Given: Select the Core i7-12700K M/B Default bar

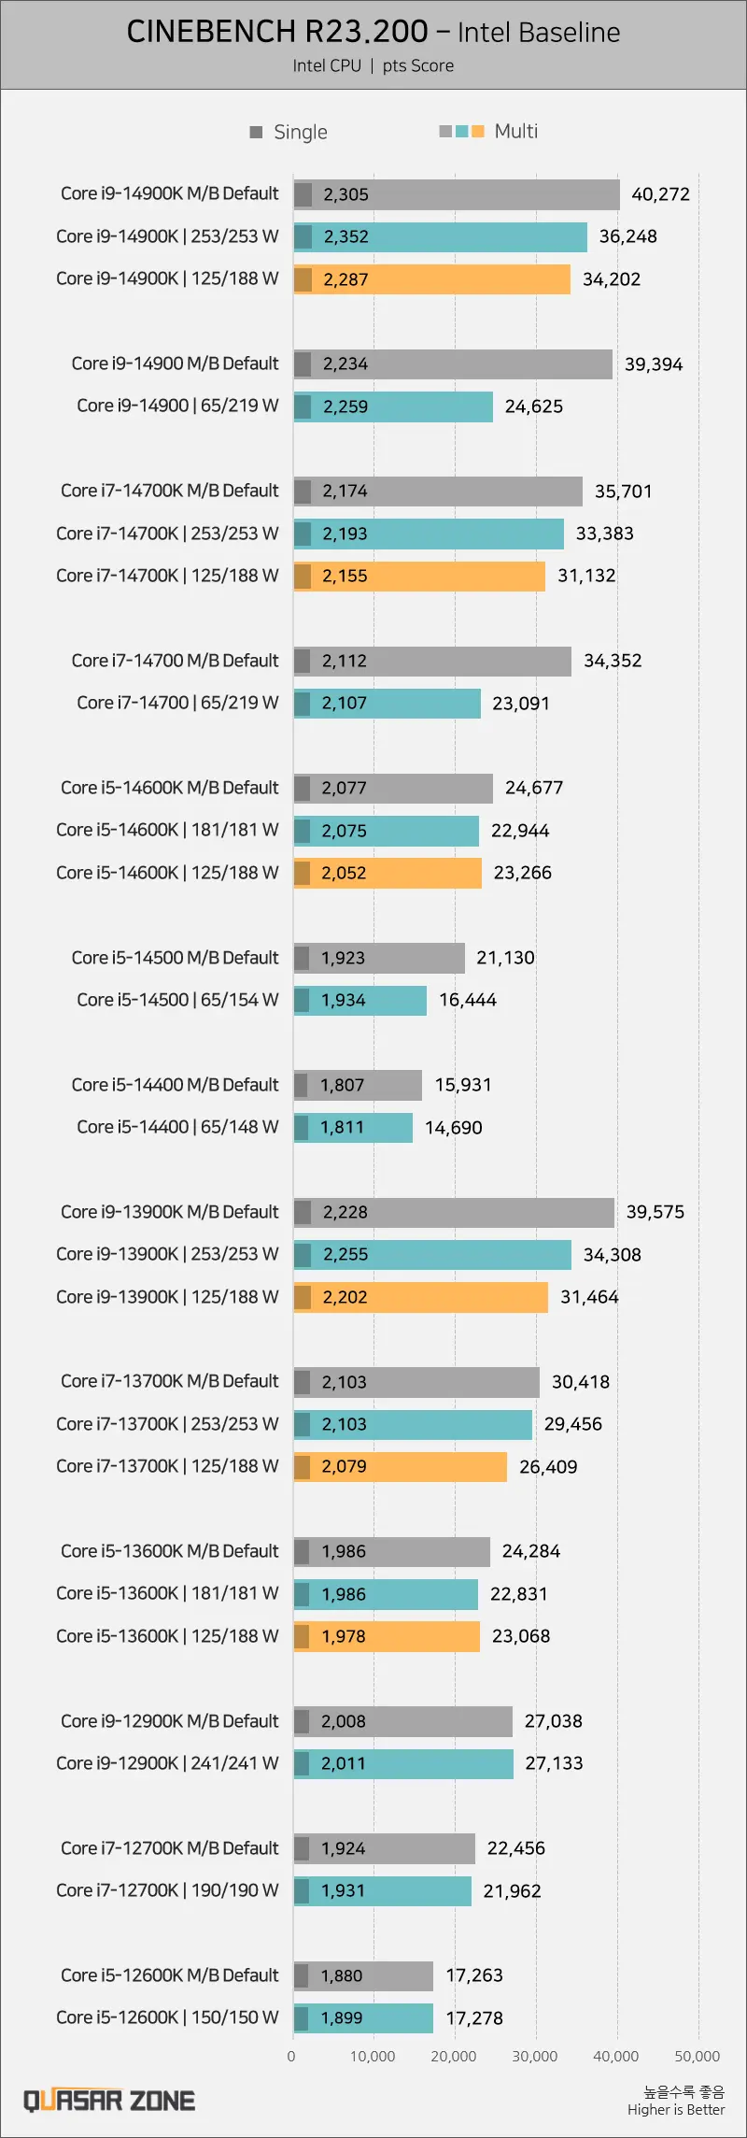Looking at the screenshot, I should click(x=385, y=1848).
